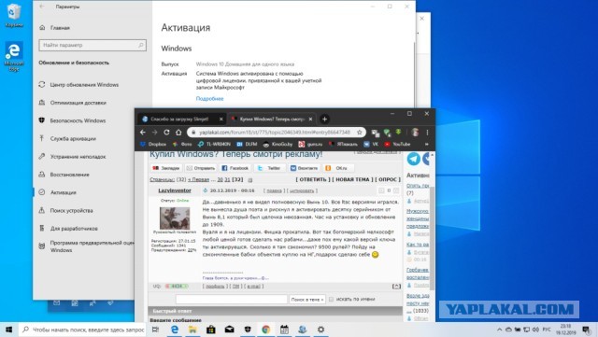Open Центр обновления Windows section

pyautogui.click(x=78, y=85)
